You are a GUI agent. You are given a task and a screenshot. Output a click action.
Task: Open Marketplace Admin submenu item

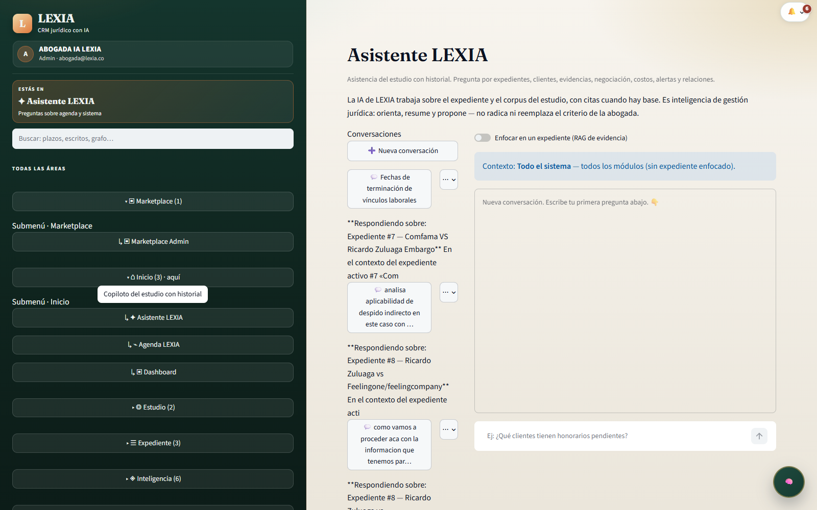click(153, 242)
